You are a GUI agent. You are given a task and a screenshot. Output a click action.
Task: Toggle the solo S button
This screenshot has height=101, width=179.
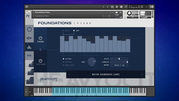(x=125, y=12)
